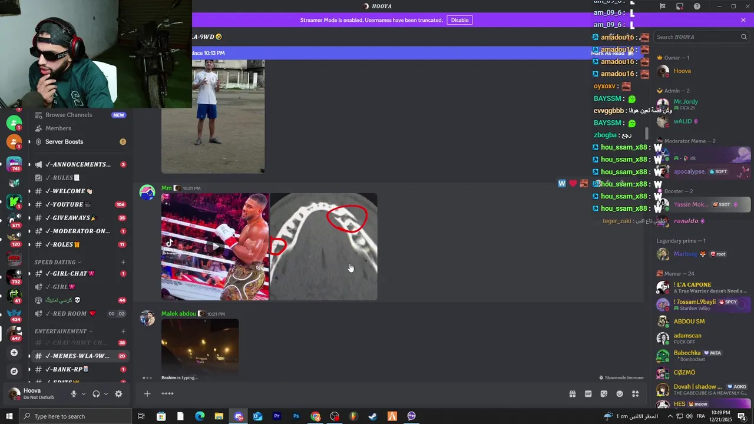The width and height of the screenshot is (754, 424).
Task: Select the MEMES-WLA-9W channel
Action: tap(80, 356)
